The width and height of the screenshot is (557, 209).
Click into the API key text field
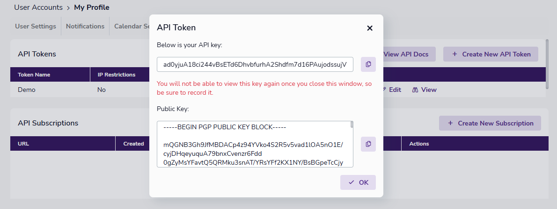click(x=255, y=64)
